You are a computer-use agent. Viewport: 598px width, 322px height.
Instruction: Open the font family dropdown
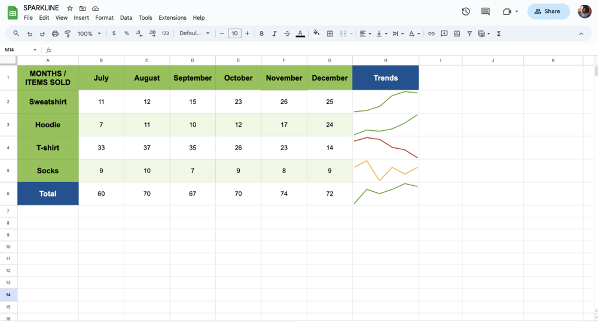tap(194, 34)
